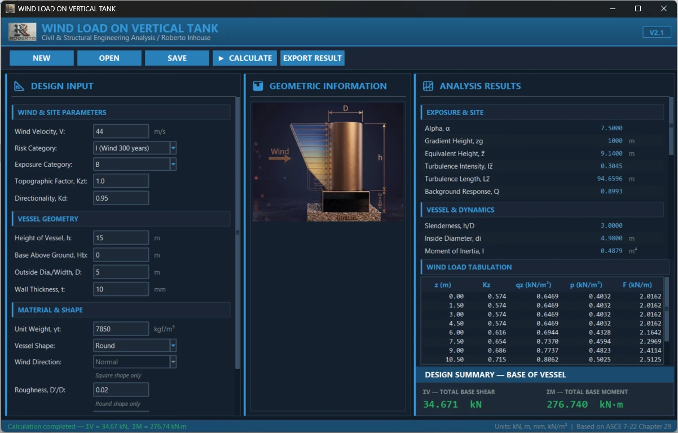Click the NEW button
Viewport: 678px width, 433px height.
(x=42, y=58)
